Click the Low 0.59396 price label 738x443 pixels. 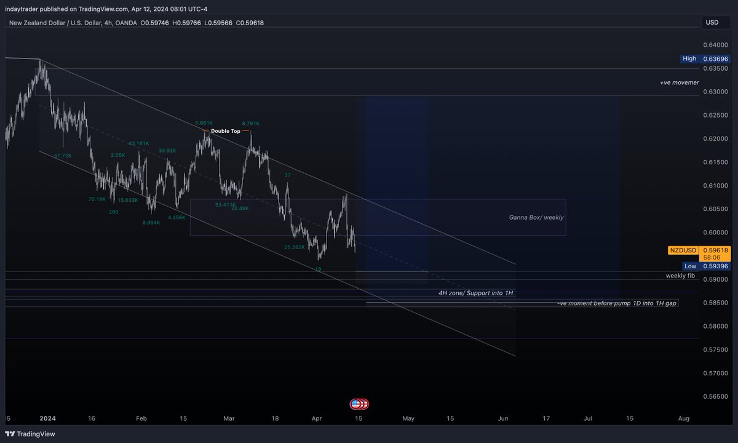(706, 266)
